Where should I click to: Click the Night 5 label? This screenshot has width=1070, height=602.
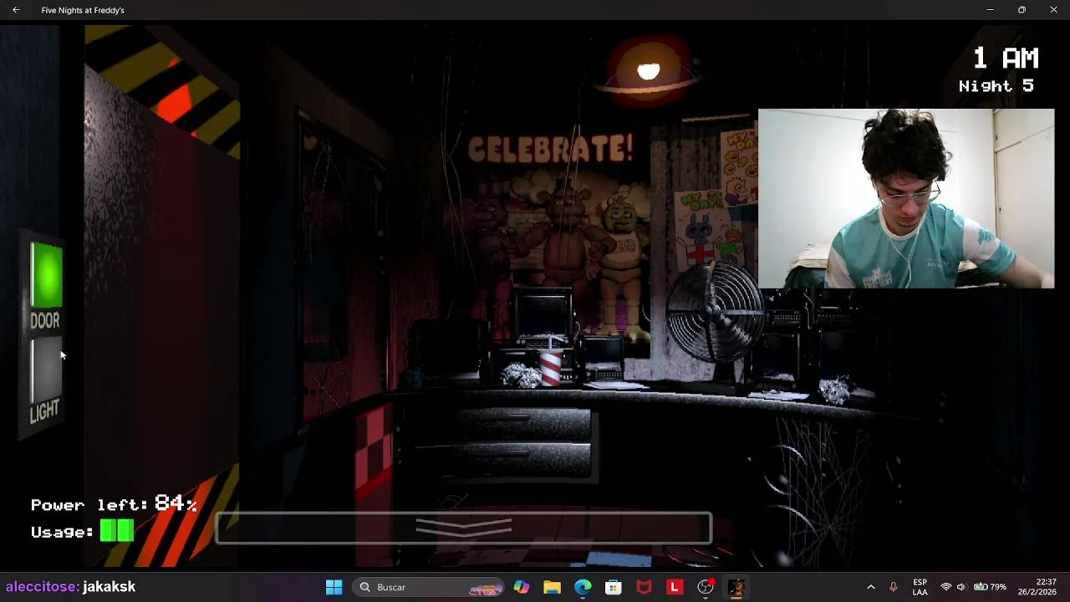pos(996,86)
